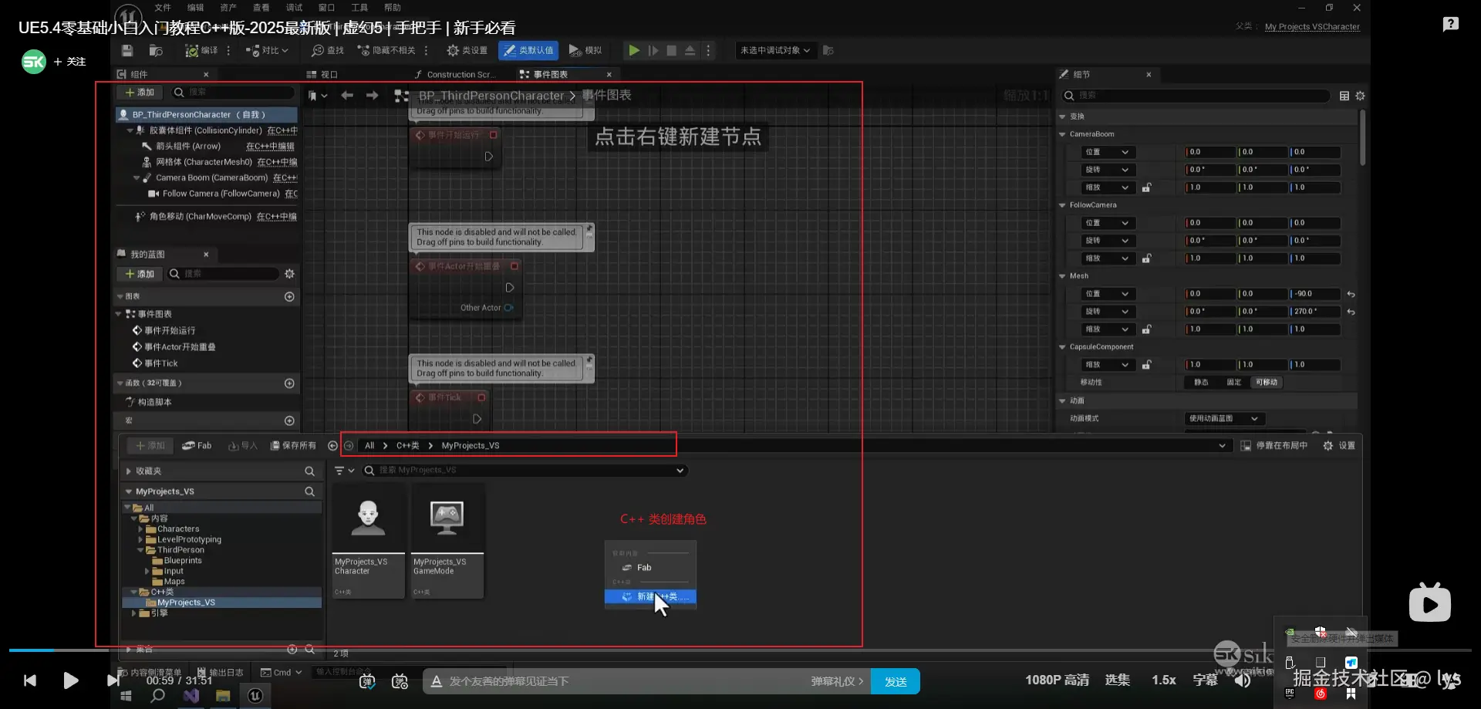Start 模拟 simulation
This screenshot has height=709, width=1481.
585,50
